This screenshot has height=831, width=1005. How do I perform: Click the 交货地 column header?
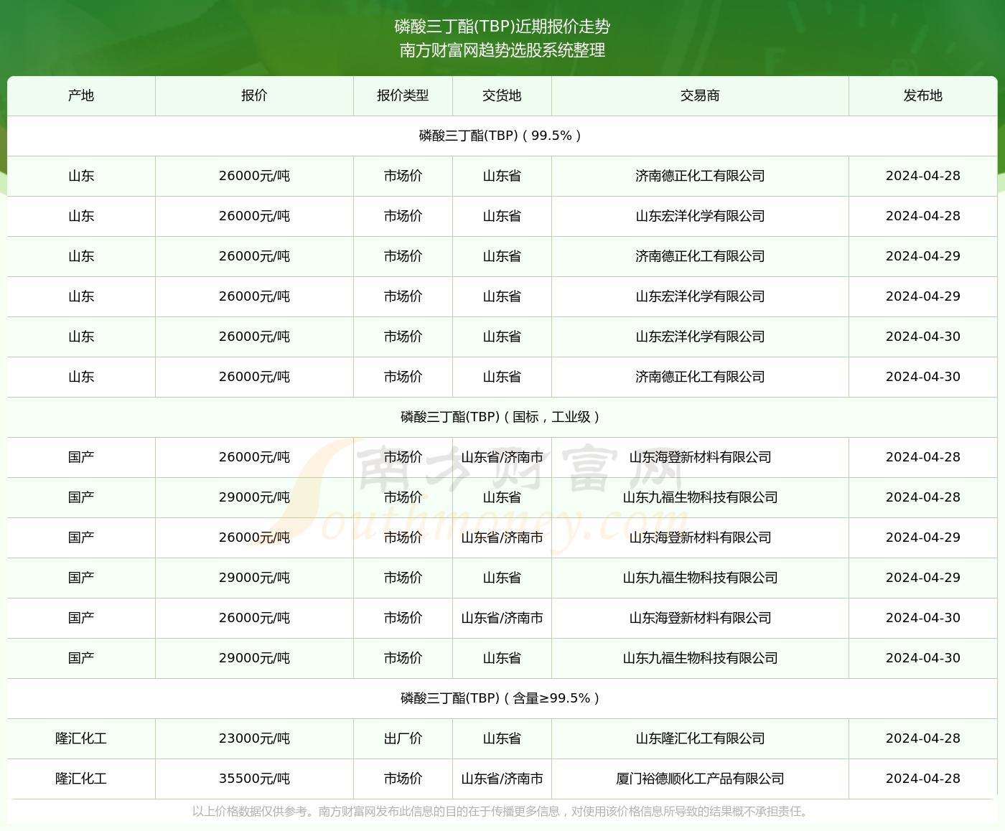[502, 95]
